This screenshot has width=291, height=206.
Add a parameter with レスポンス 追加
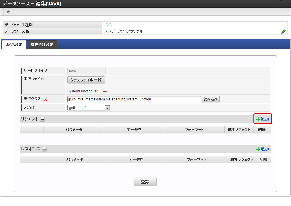tap(263, 149)
